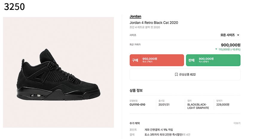Add to wishlist via 관심상품 622
257x139 pixels.
[x=185, y=75]
